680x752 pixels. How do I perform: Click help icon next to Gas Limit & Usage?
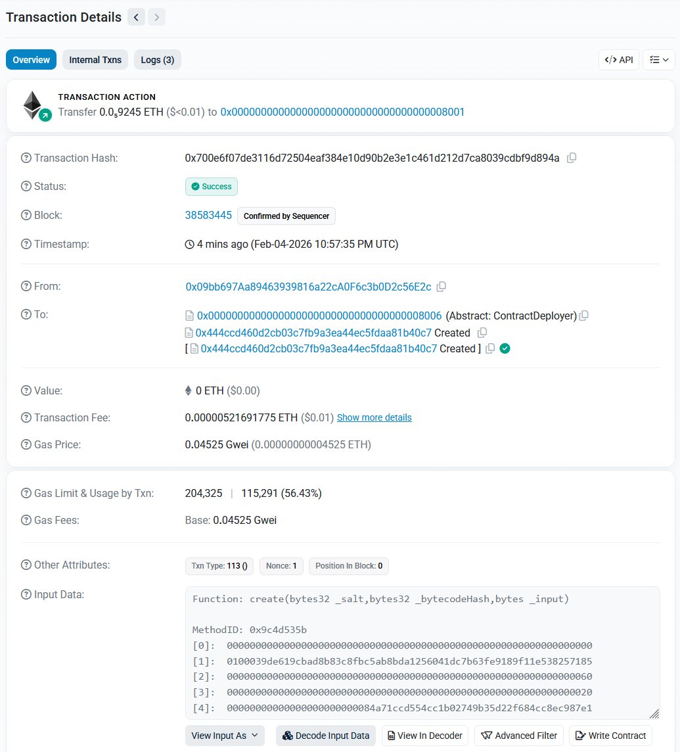click(26, 493)
